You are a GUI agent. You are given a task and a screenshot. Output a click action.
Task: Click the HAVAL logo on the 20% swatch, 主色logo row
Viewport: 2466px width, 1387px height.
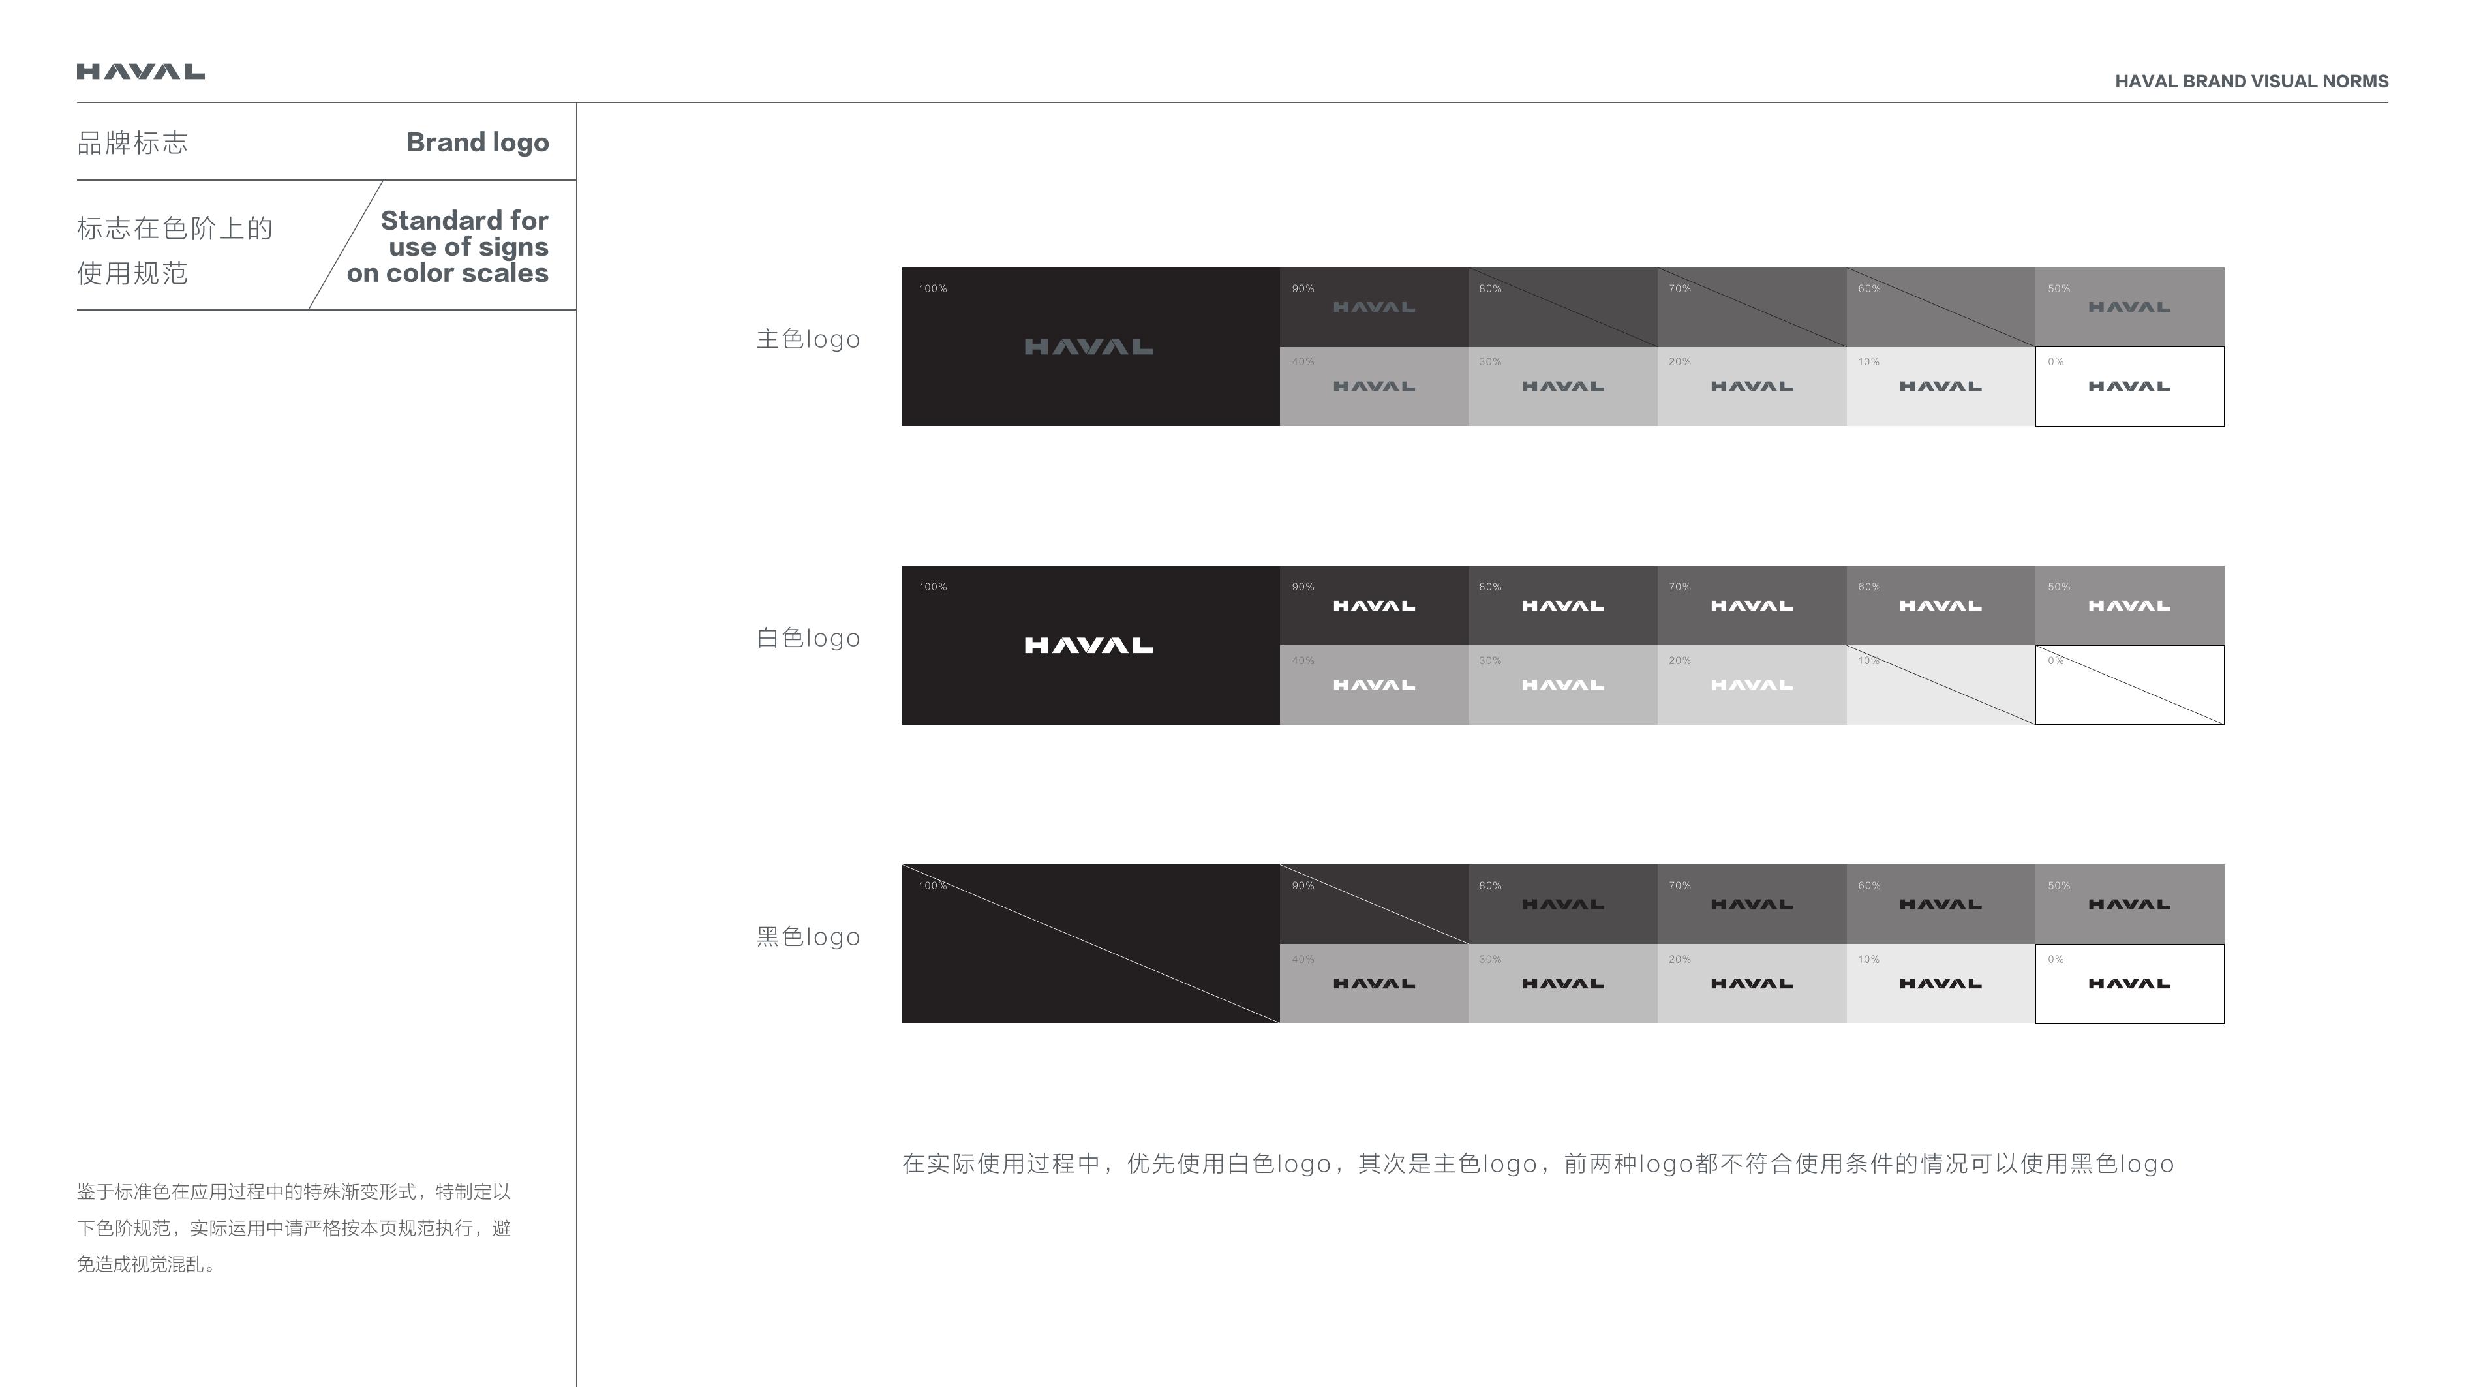pos(1752,387)
